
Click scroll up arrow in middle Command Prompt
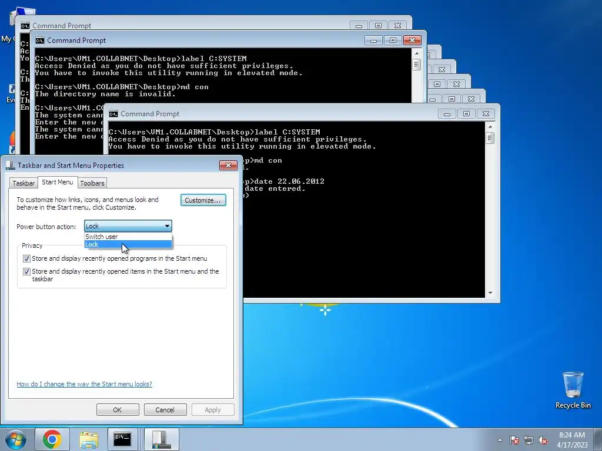pos(417,53)
